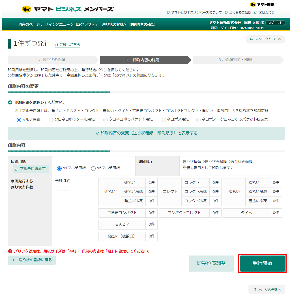This screenshot has height=297, width=305.
Task: Click the red warning icon before プリンタ設定は
Action: pyautogui.click(x=10, y=251)
